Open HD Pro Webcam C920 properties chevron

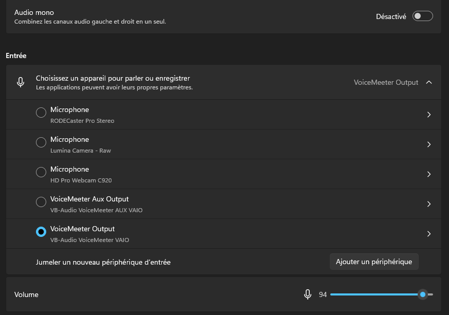pyautogui.click(x=428, y=174)
